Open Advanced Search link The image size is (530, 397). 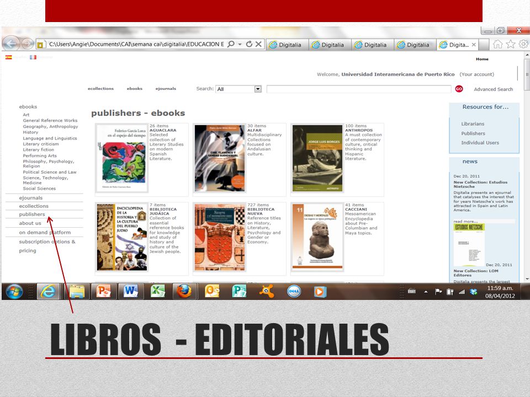coord(493,89)
